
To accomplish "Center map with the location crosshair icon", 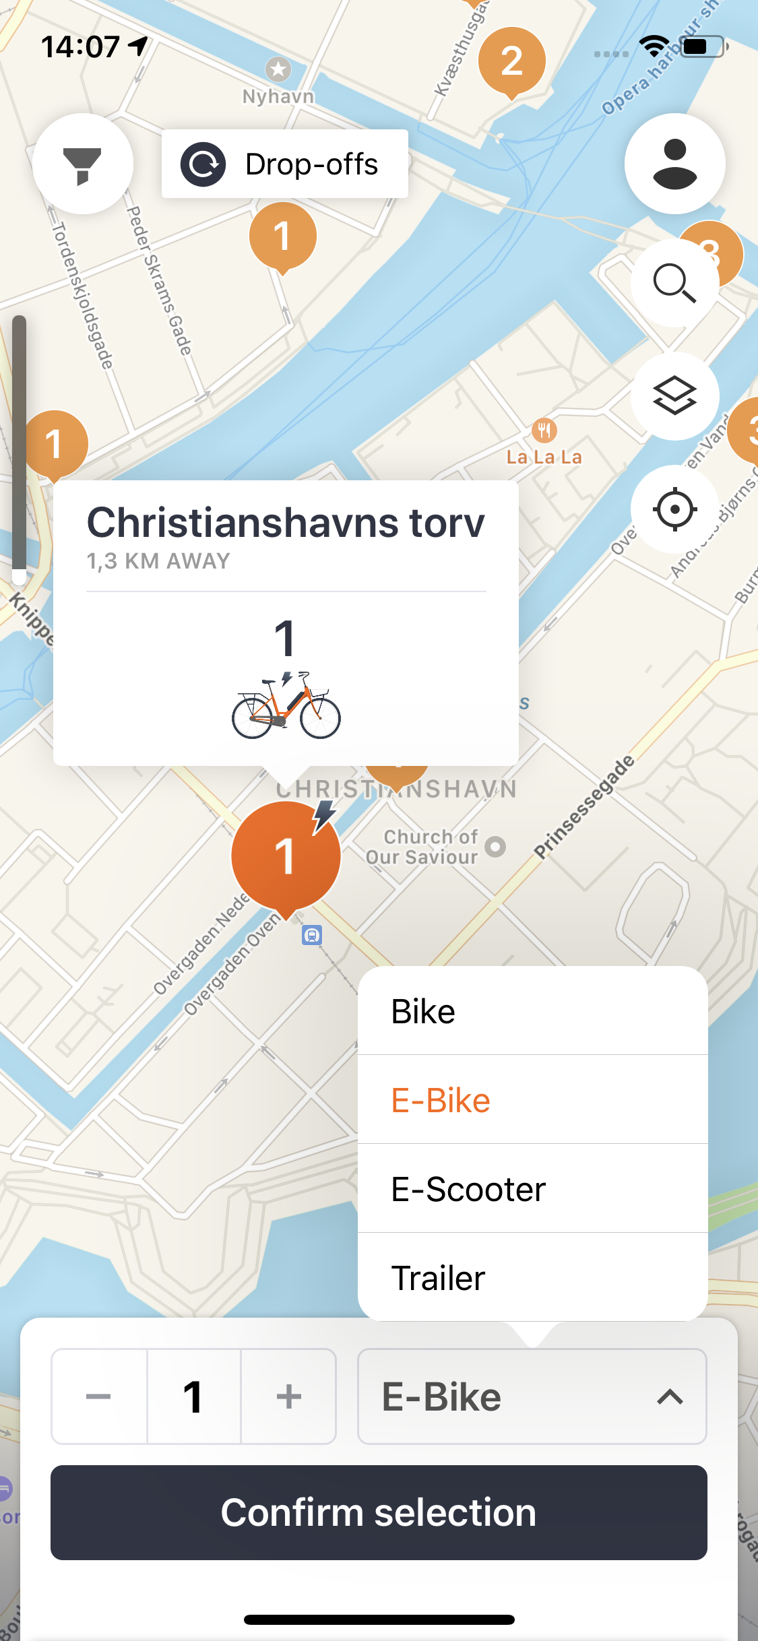I will [x=674, y=509].
